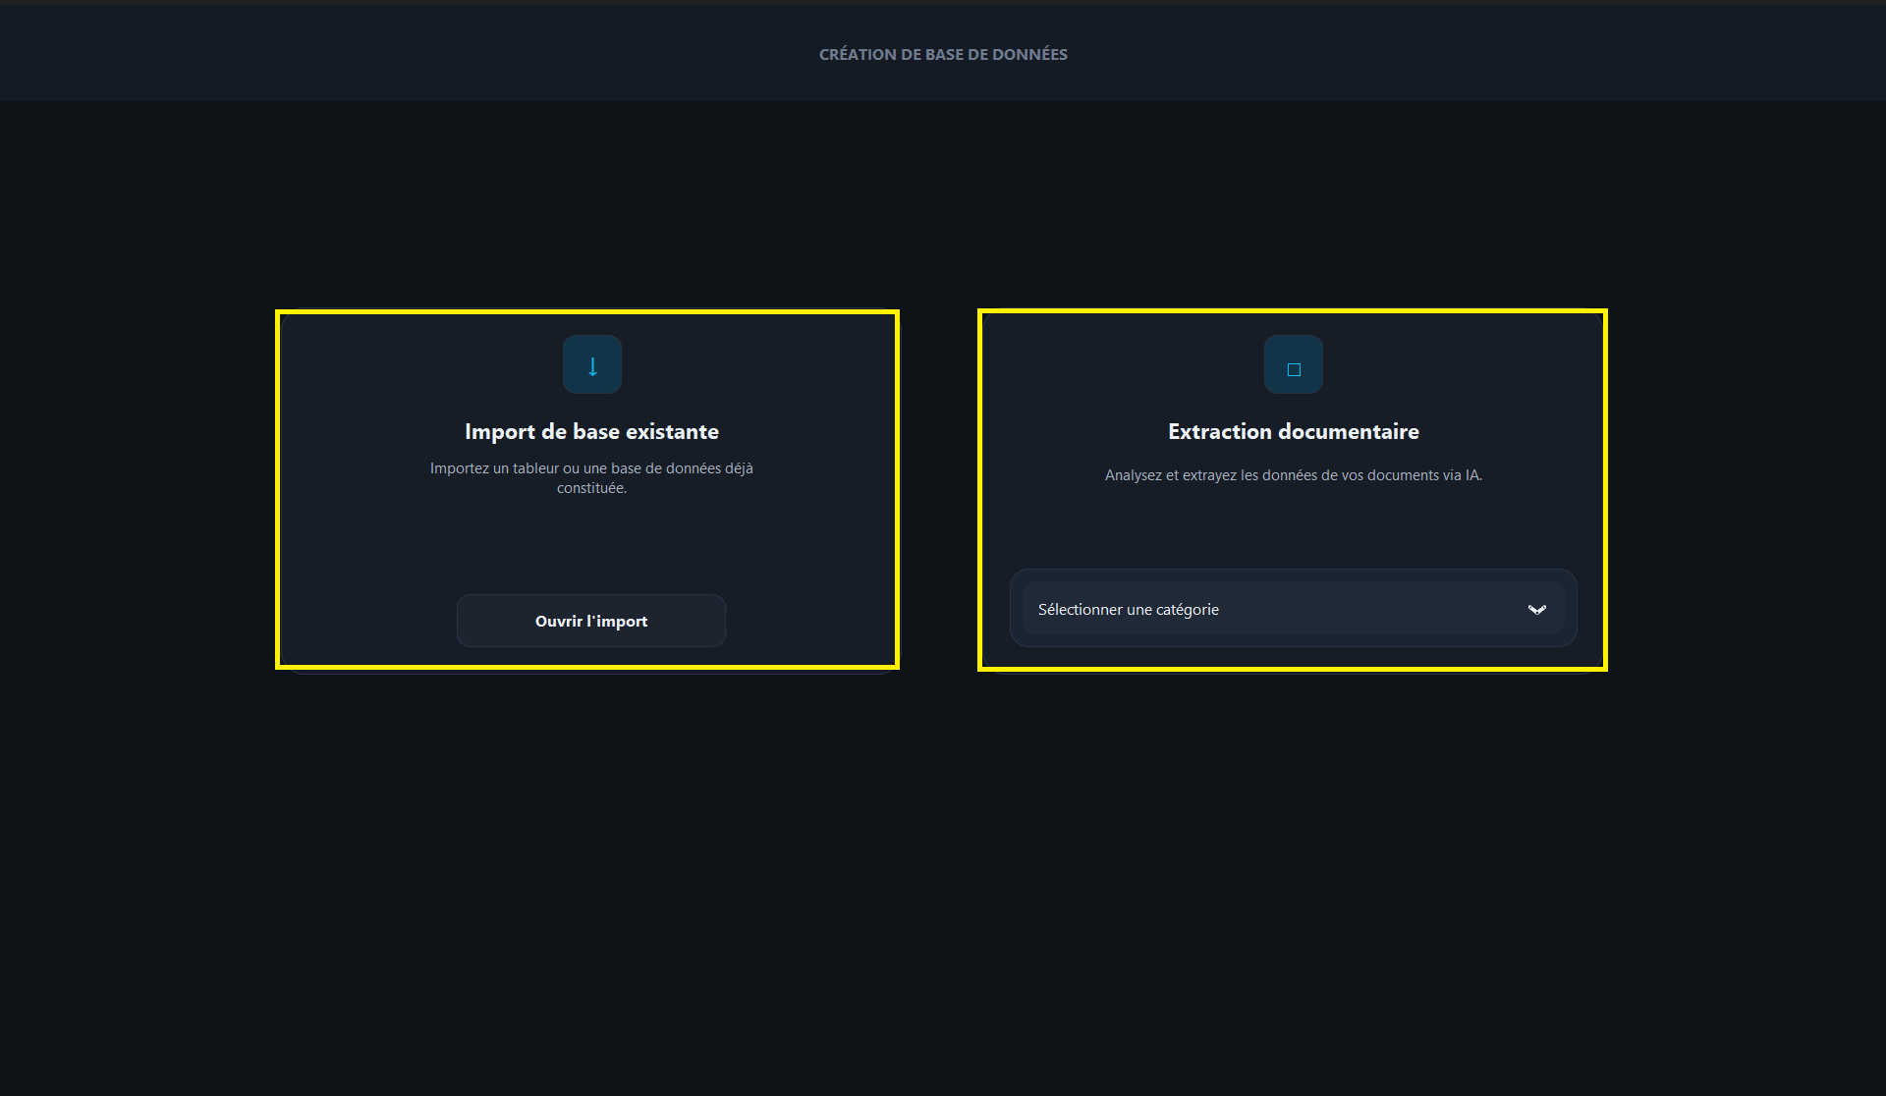Click the CRÉATION DE BASE DE DONNÉES title
This screenshot has height=1096, width=1886.
(x=943, y=54)
